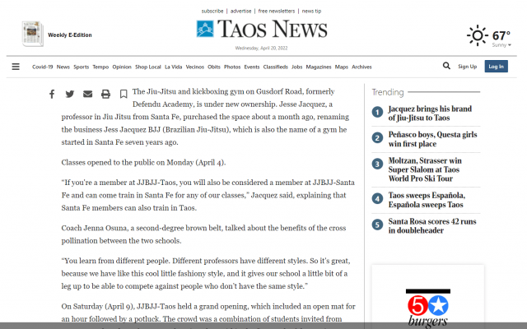Go to Classifieds section
The height and width of the screenshot is (329, 527).
(275, 67)
